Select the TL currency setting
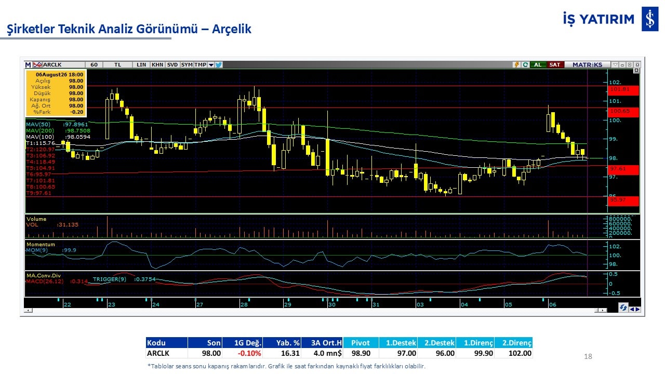Viewport: 665px width, 374px height. pyautogui.click(x=117, y=65)
